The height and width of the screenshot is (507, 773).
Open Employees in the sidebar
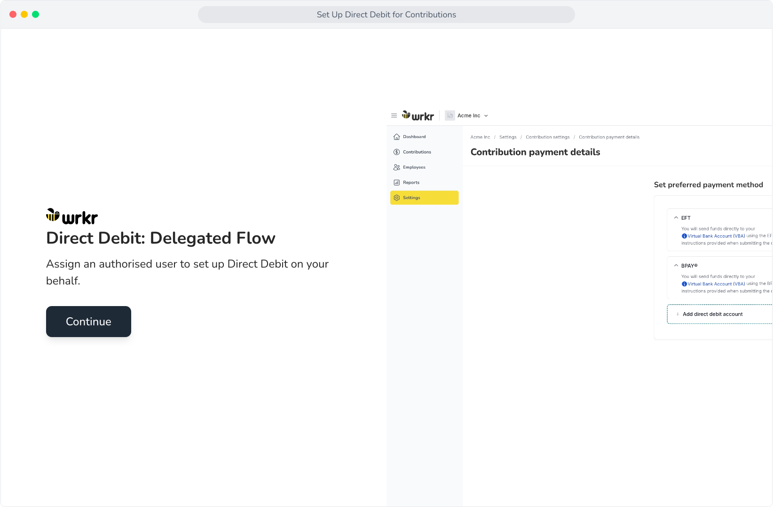coord(424,167)
